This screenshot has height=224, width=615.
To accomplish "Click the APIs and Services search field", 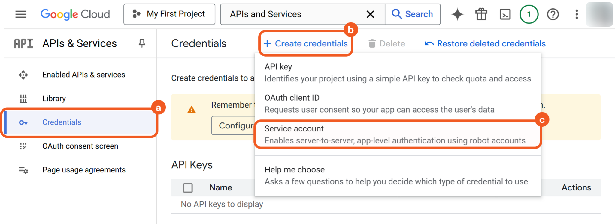I will [x=294, y=14].
